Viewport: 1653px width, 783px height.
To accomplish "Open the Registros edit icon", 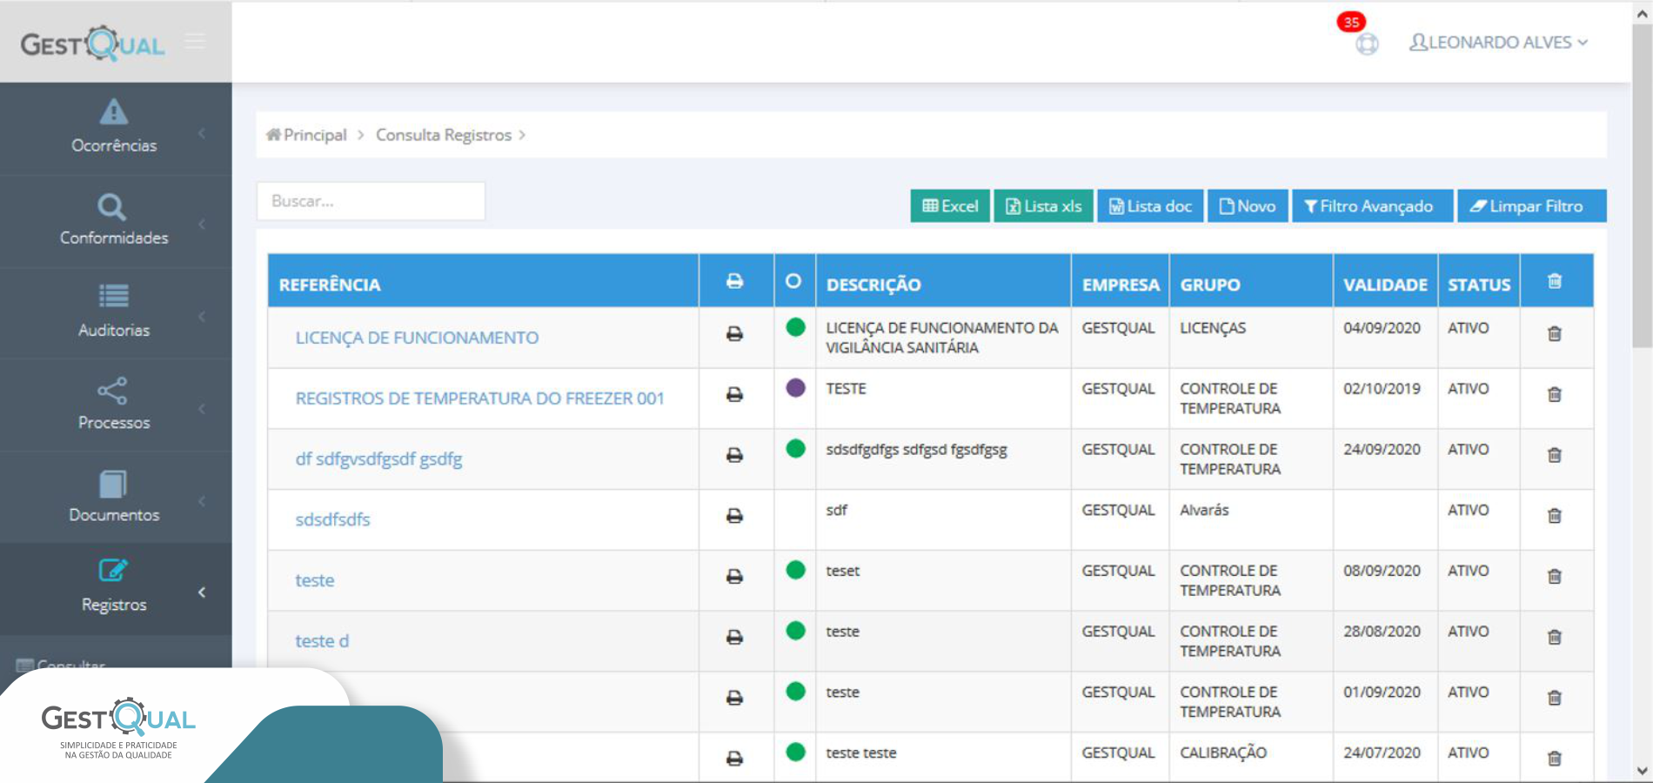I will [x=113, y=570].
